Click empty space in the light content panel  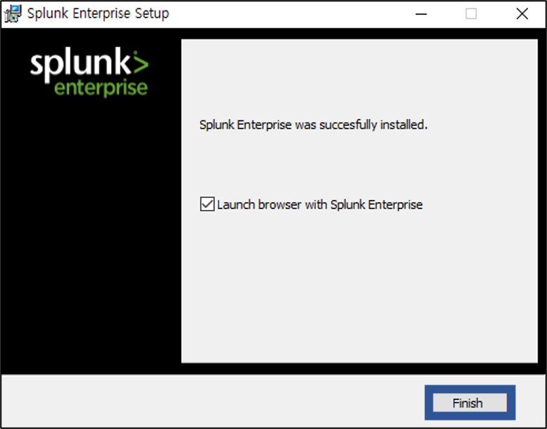pyautogui.click(x=359, y=286)
